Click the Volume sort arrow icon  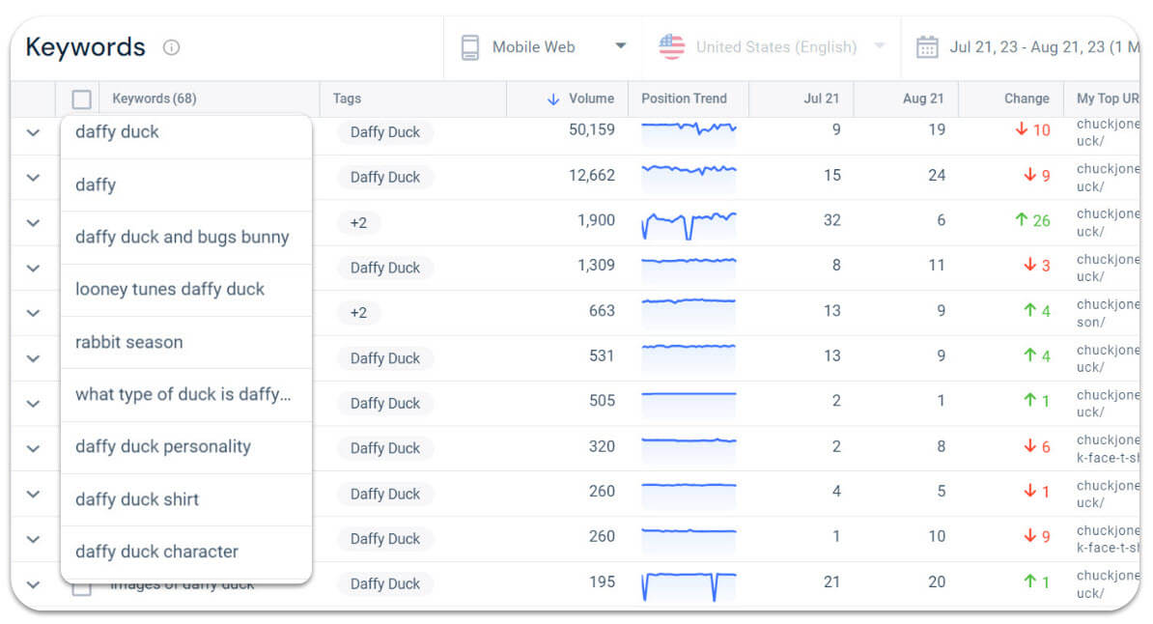click(553, 99)
